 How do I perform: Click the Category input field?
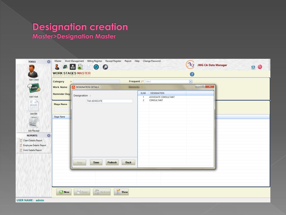pos(96,81)
